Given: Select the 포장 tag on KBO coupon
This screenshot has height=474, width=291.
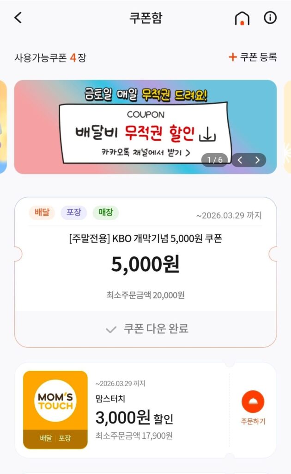Looking at the screenshot, I should [x=74, y=212].
